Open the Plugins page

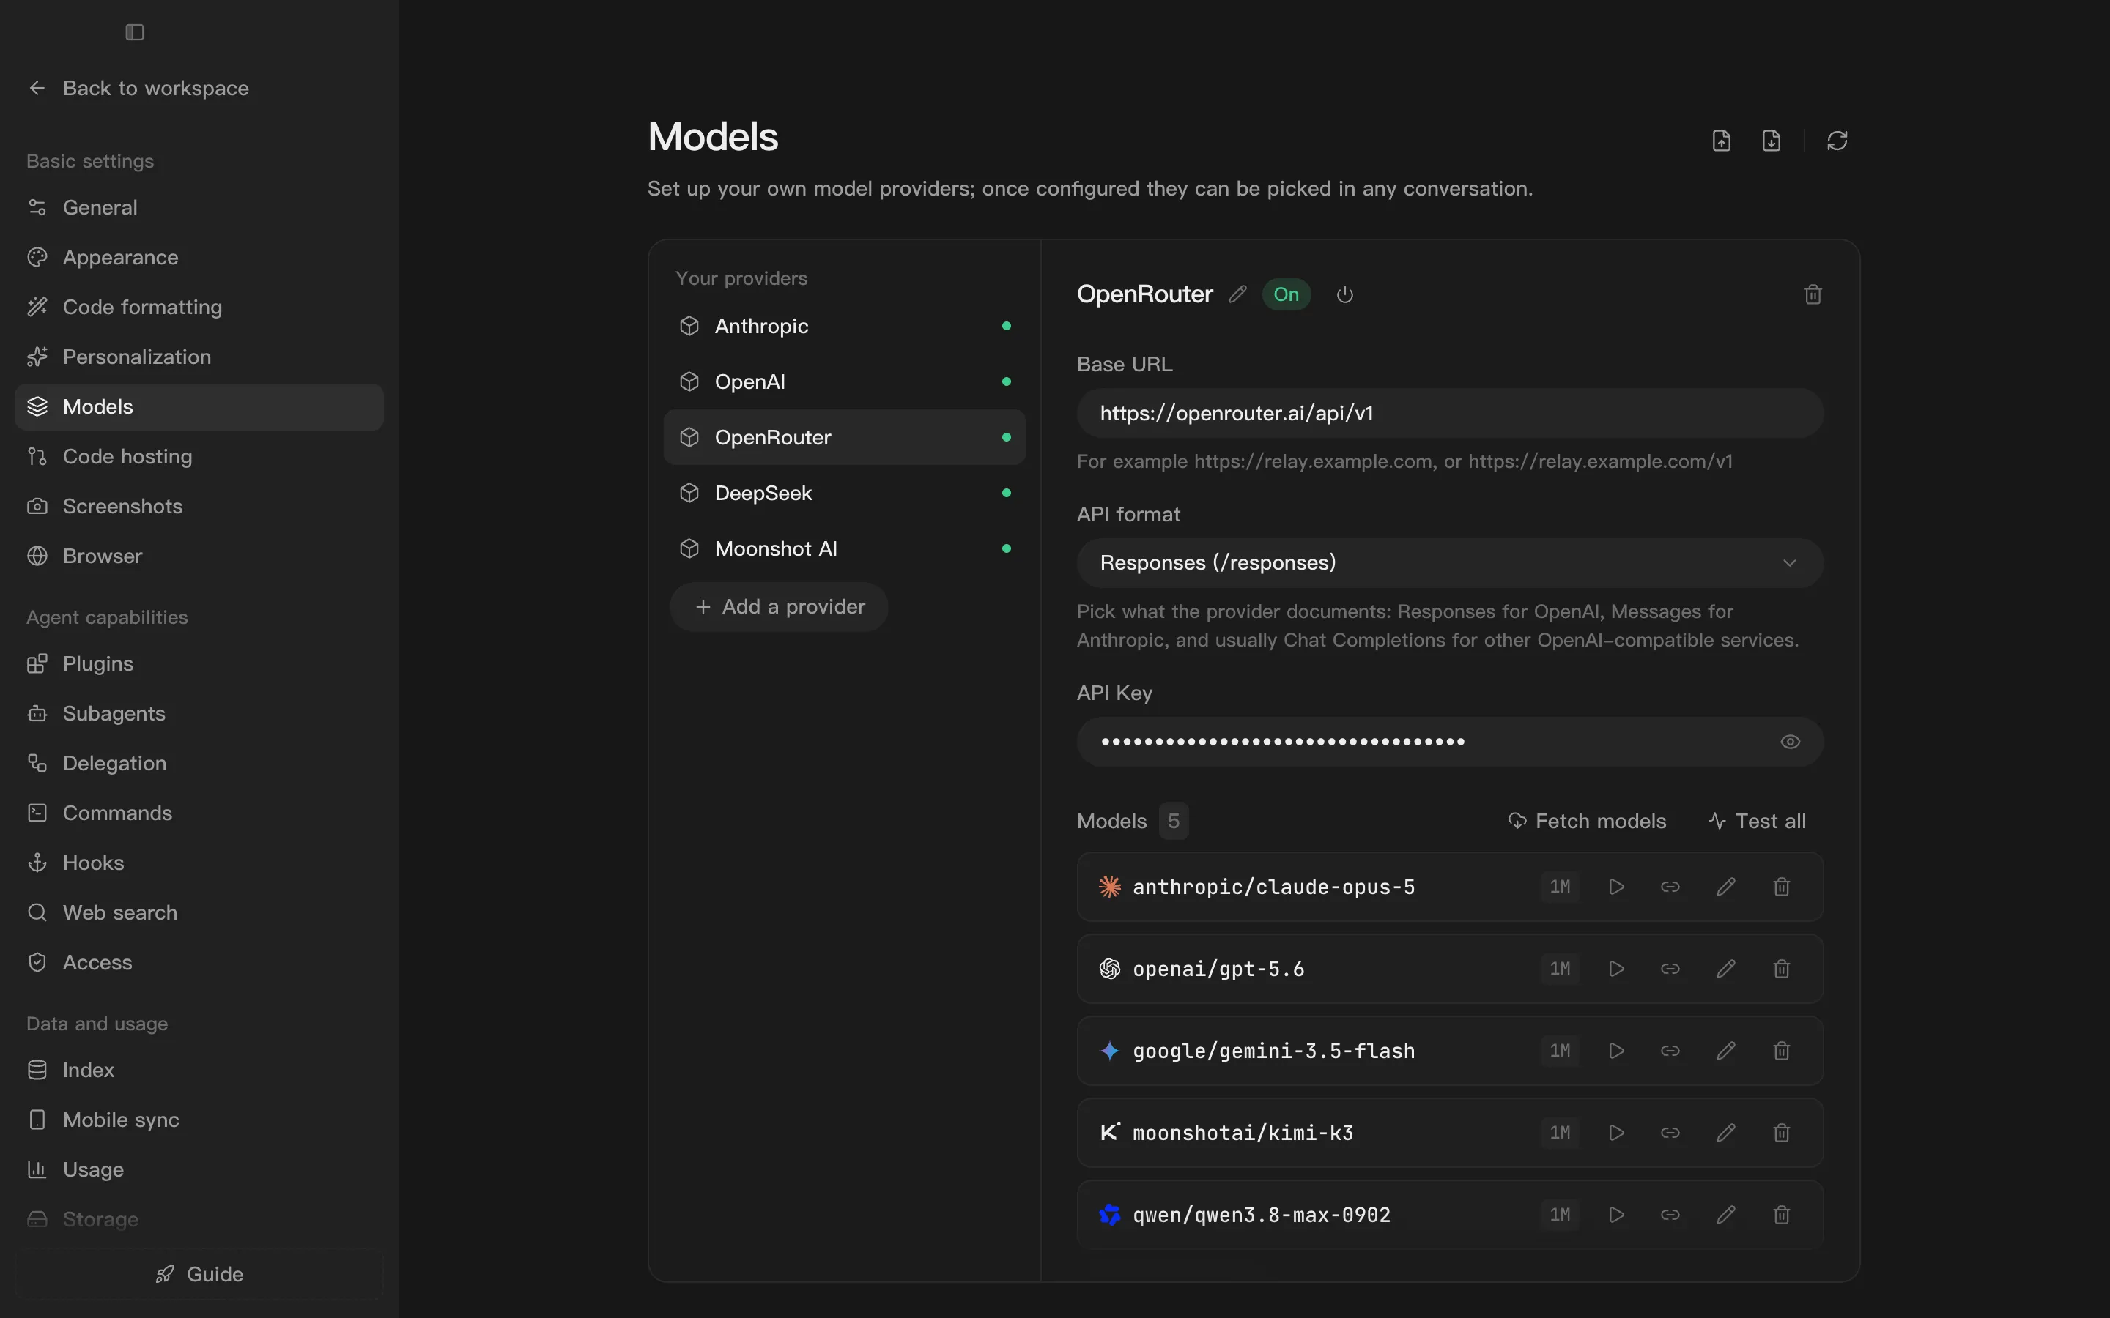[199, 663]
